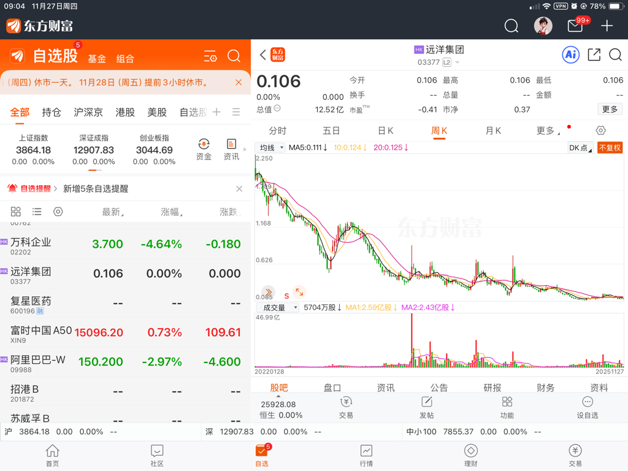Screen dimensions: 628x471
Task: Open 社区 community tab
Action: click(157, 456)
